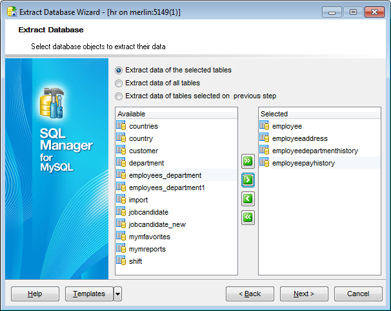Click the table icon beside employee in Selected
The width and height of the screenshot is (391, 311).
coord(265,125)
